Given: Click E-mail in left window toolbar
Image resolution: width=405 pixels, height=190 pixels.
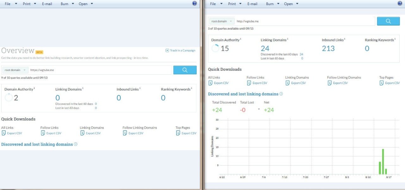Looking at the screenshot, I should click(x=47, y=4).
